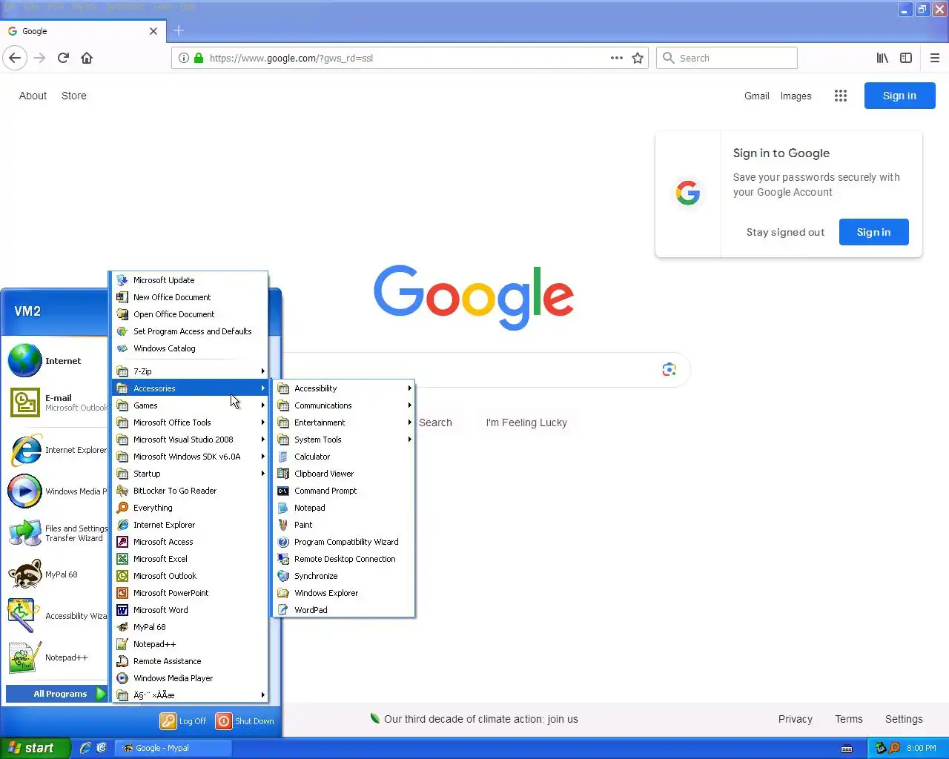
Task: Click Sign in within the Google popup
Action: click(873, 232)
